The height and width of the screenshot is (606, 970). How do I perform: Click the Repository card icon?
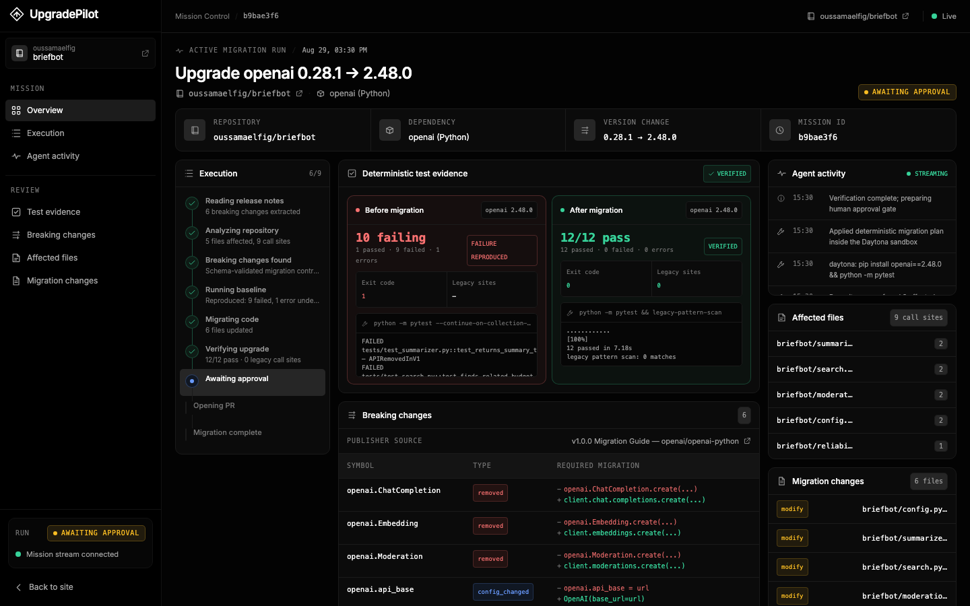(195, 130)
